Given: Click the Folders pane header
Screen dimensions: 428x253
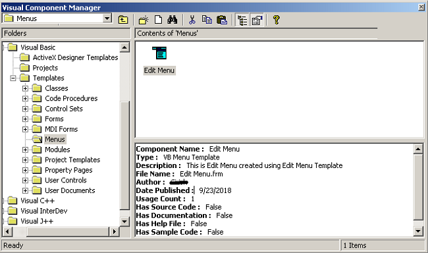Looking at the screenshot, I should point(66,34).
